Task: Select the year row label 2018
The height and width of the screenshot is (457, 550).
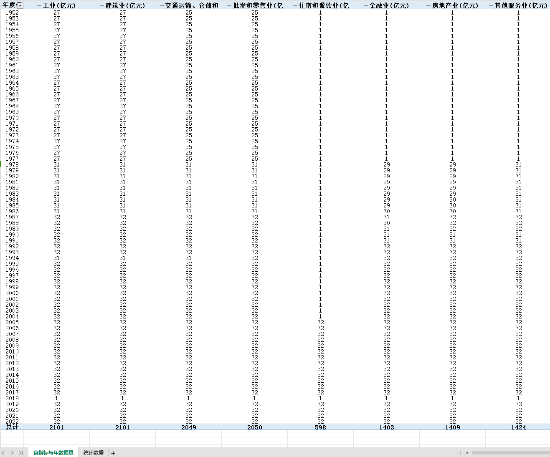Action: 12,398
